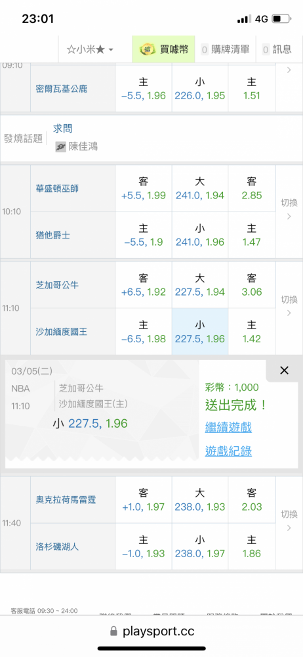303x657 pixels.
Task: Pick 大 241.0, 1.94 over bet
Action: pyautogui.click(x=200, y=188)
